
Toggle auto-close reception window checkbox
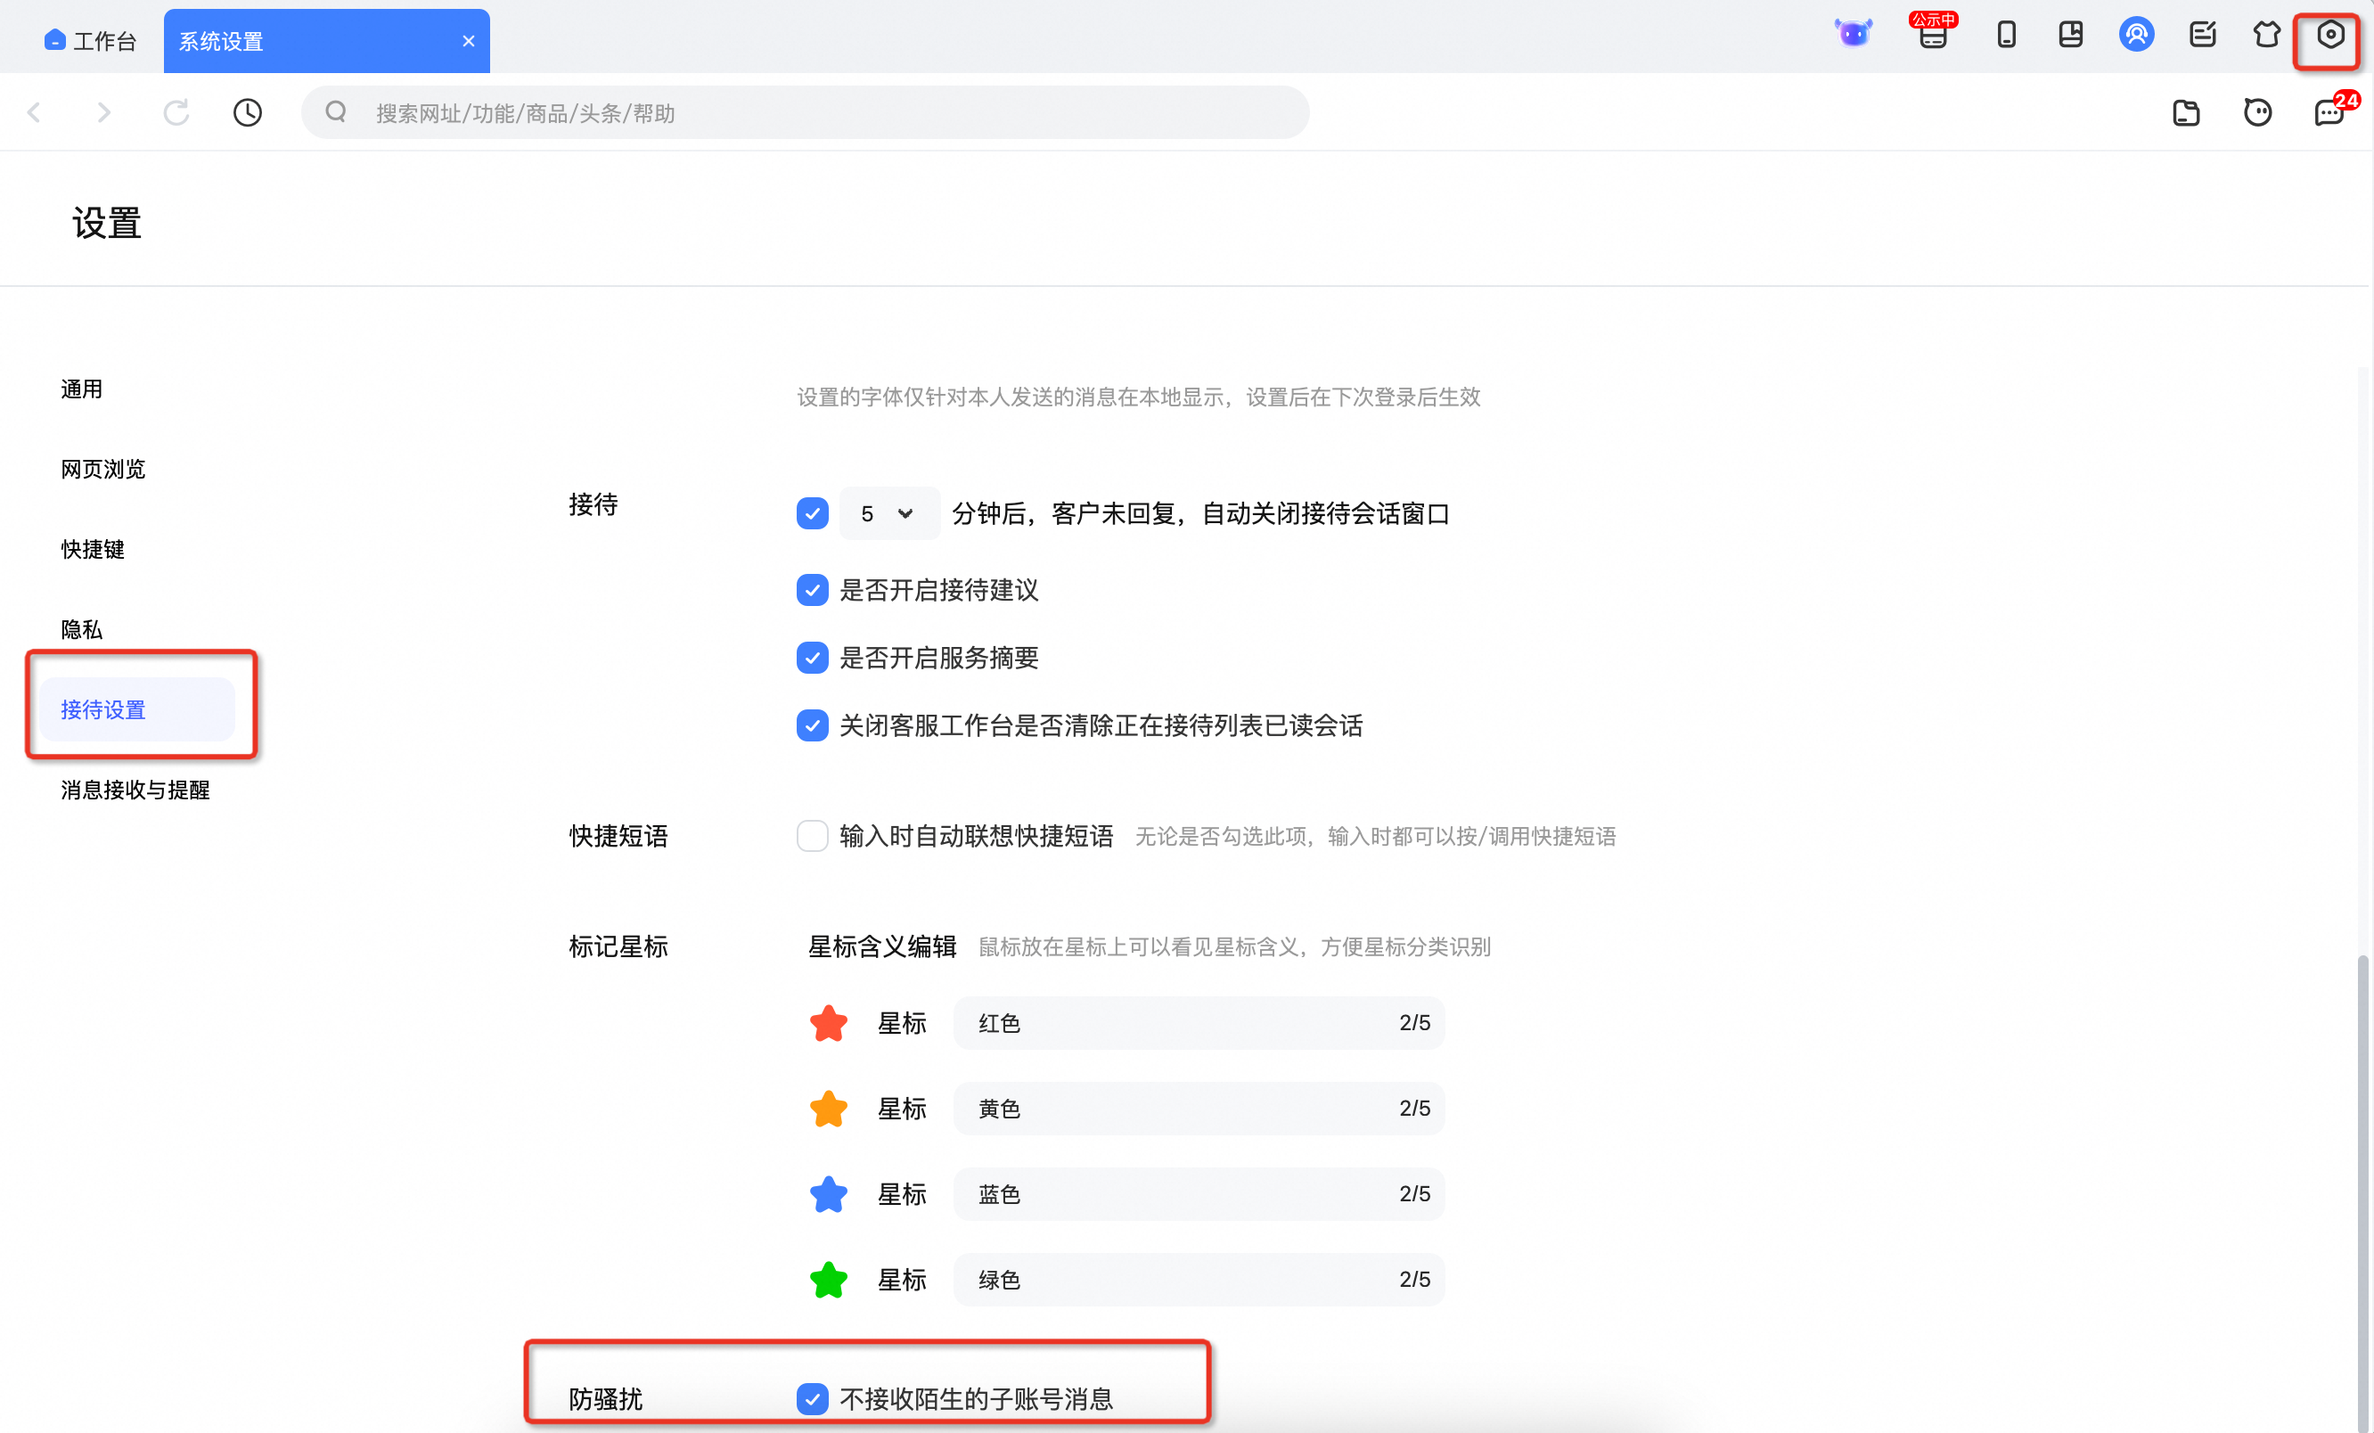[812, 513]
